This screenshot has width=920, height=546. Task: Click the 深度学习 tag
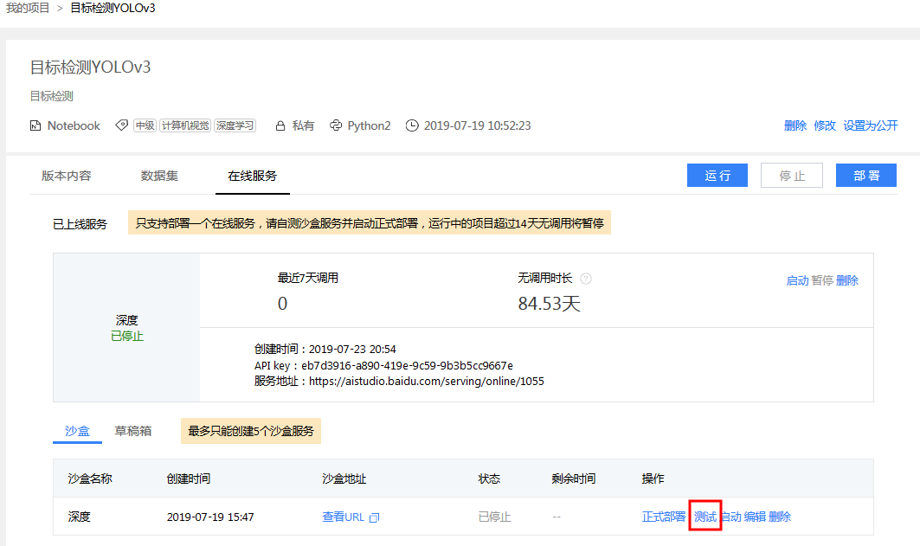pyautogui.click(x=235, y=125)
